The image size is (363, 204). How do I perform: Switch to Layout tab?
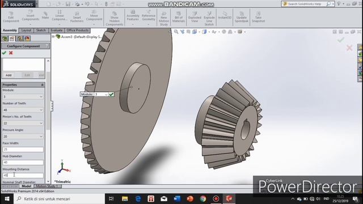coord(26,30)
